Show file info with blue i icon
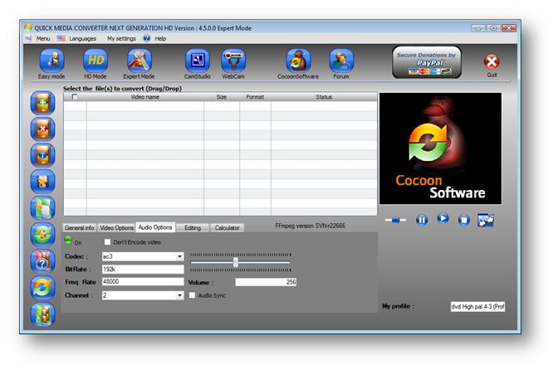The image size is (558, 370). (42, 155)
